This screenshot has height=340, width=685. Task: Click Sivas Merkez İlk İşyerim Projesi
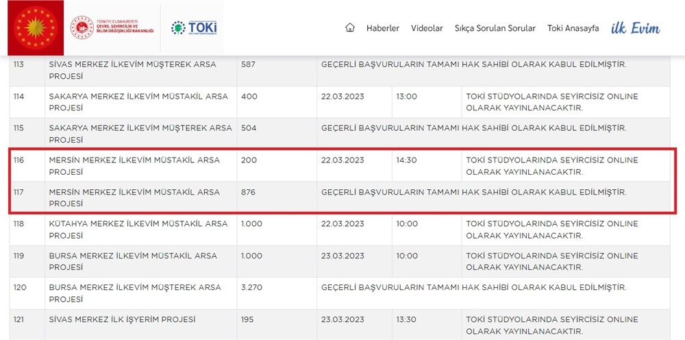[122, 319]
